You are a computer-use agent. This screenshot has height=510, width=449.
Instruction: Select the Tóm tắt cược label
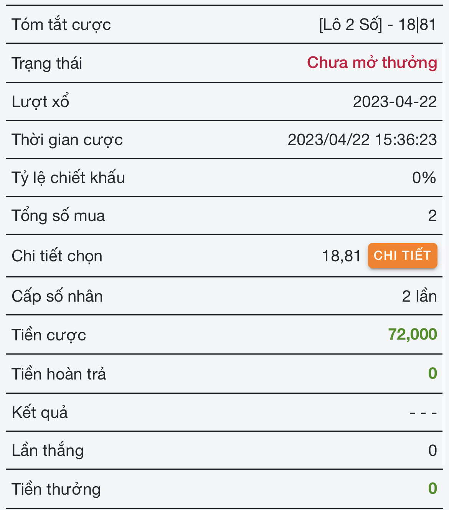(61, 25)
